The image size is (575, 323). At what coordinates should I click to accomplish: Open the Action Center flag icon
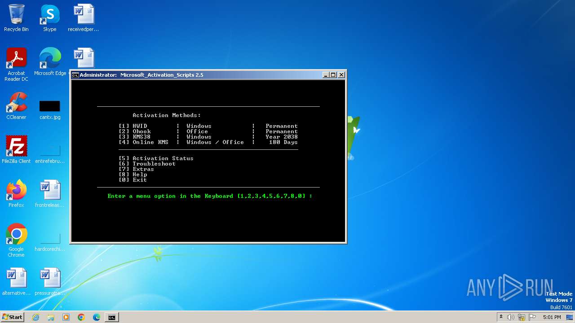pos(532,317)
